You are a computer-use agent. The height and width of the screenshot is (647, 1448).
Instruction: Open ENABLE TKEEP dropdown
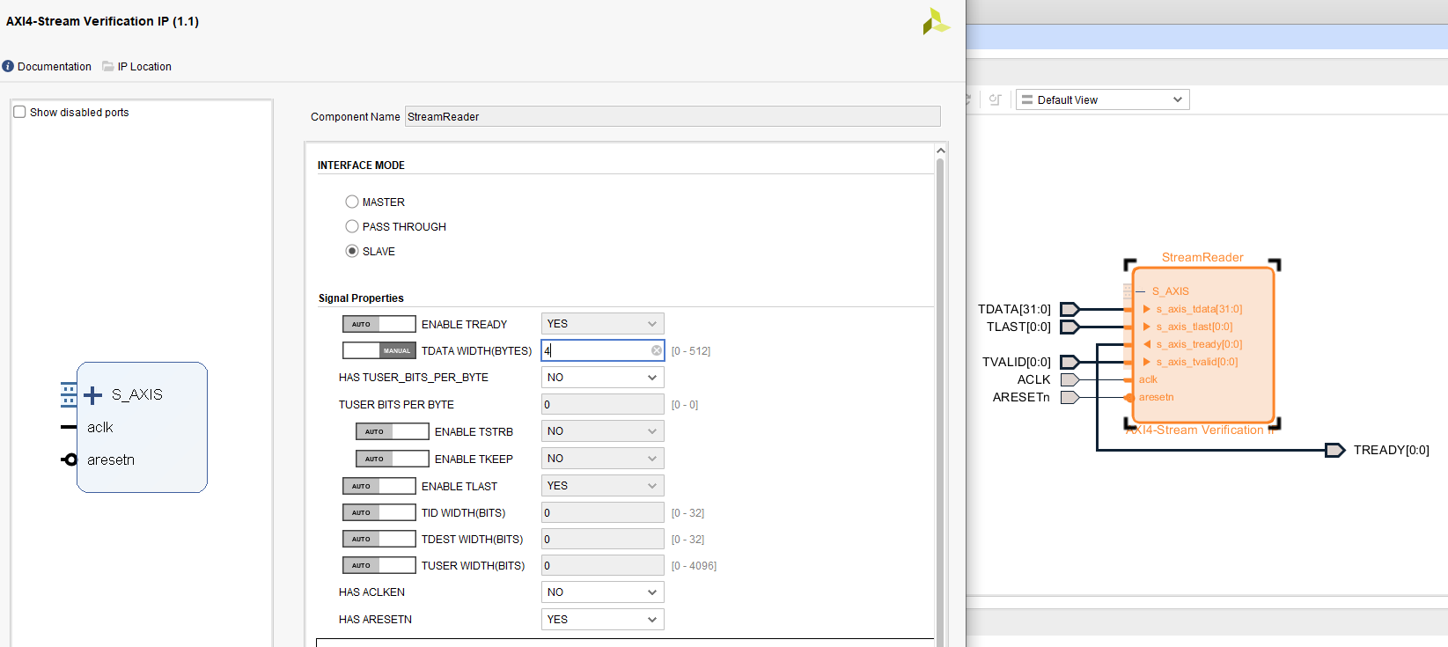point(602,459)
